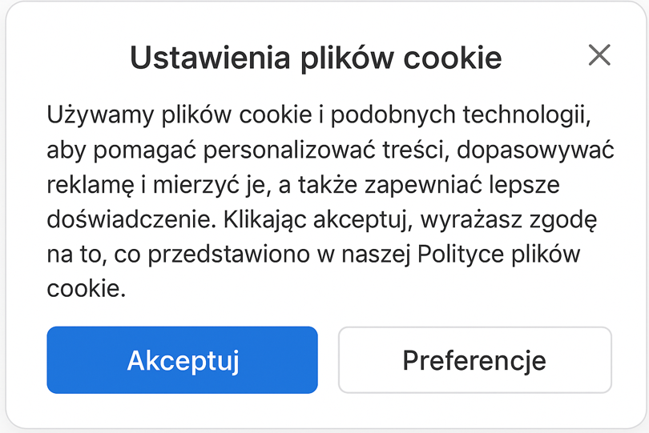Screen dimensions: 649x433
Task: Click the cookie description paragraph text
Action: pyautogui.click(x=330, y=201)
